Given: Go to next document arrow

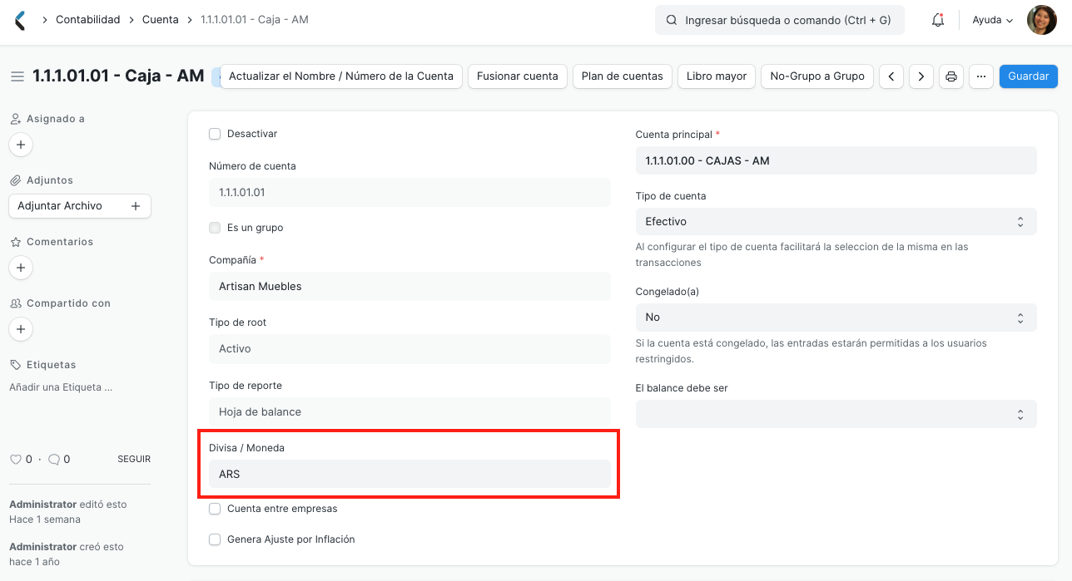Looking at the screenshot, I should click(x=921, y=76).
